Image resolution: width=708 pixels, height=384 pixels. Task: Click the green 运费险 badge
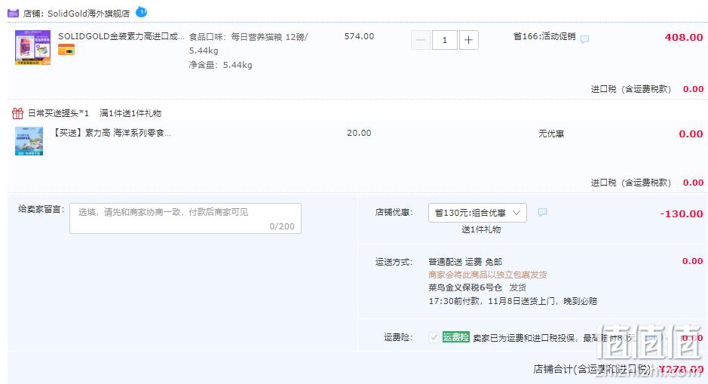456,337
